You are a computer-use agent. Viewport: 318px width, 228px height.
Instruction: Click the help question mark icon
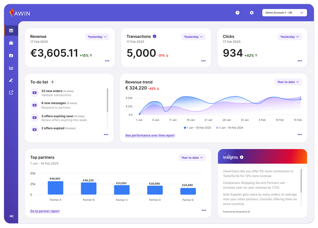(x=237, y=13)
